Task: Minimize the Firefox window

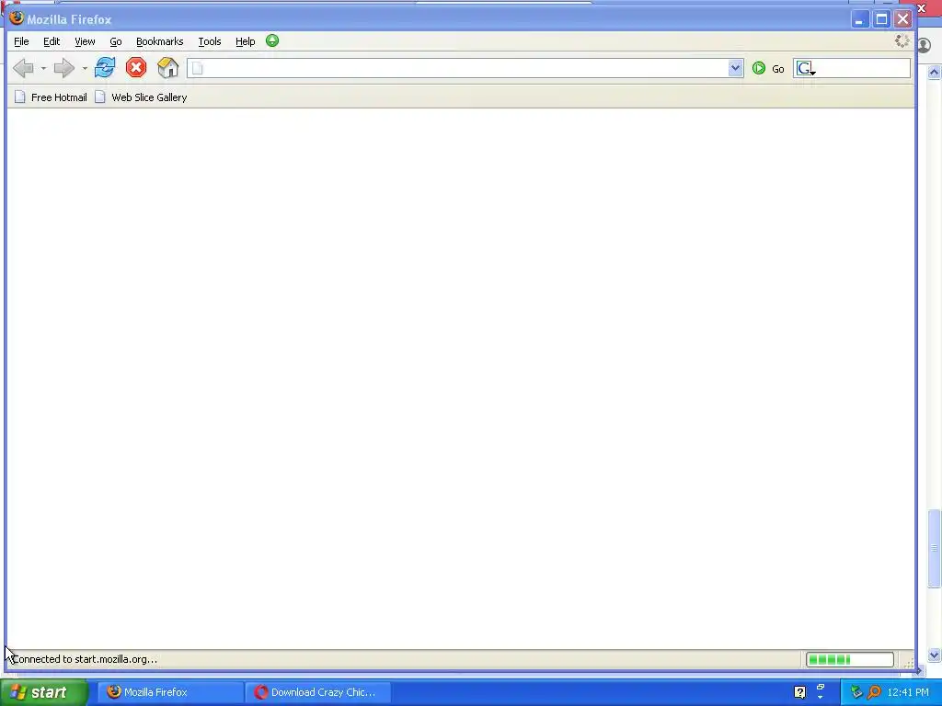Action: (860, 19)
